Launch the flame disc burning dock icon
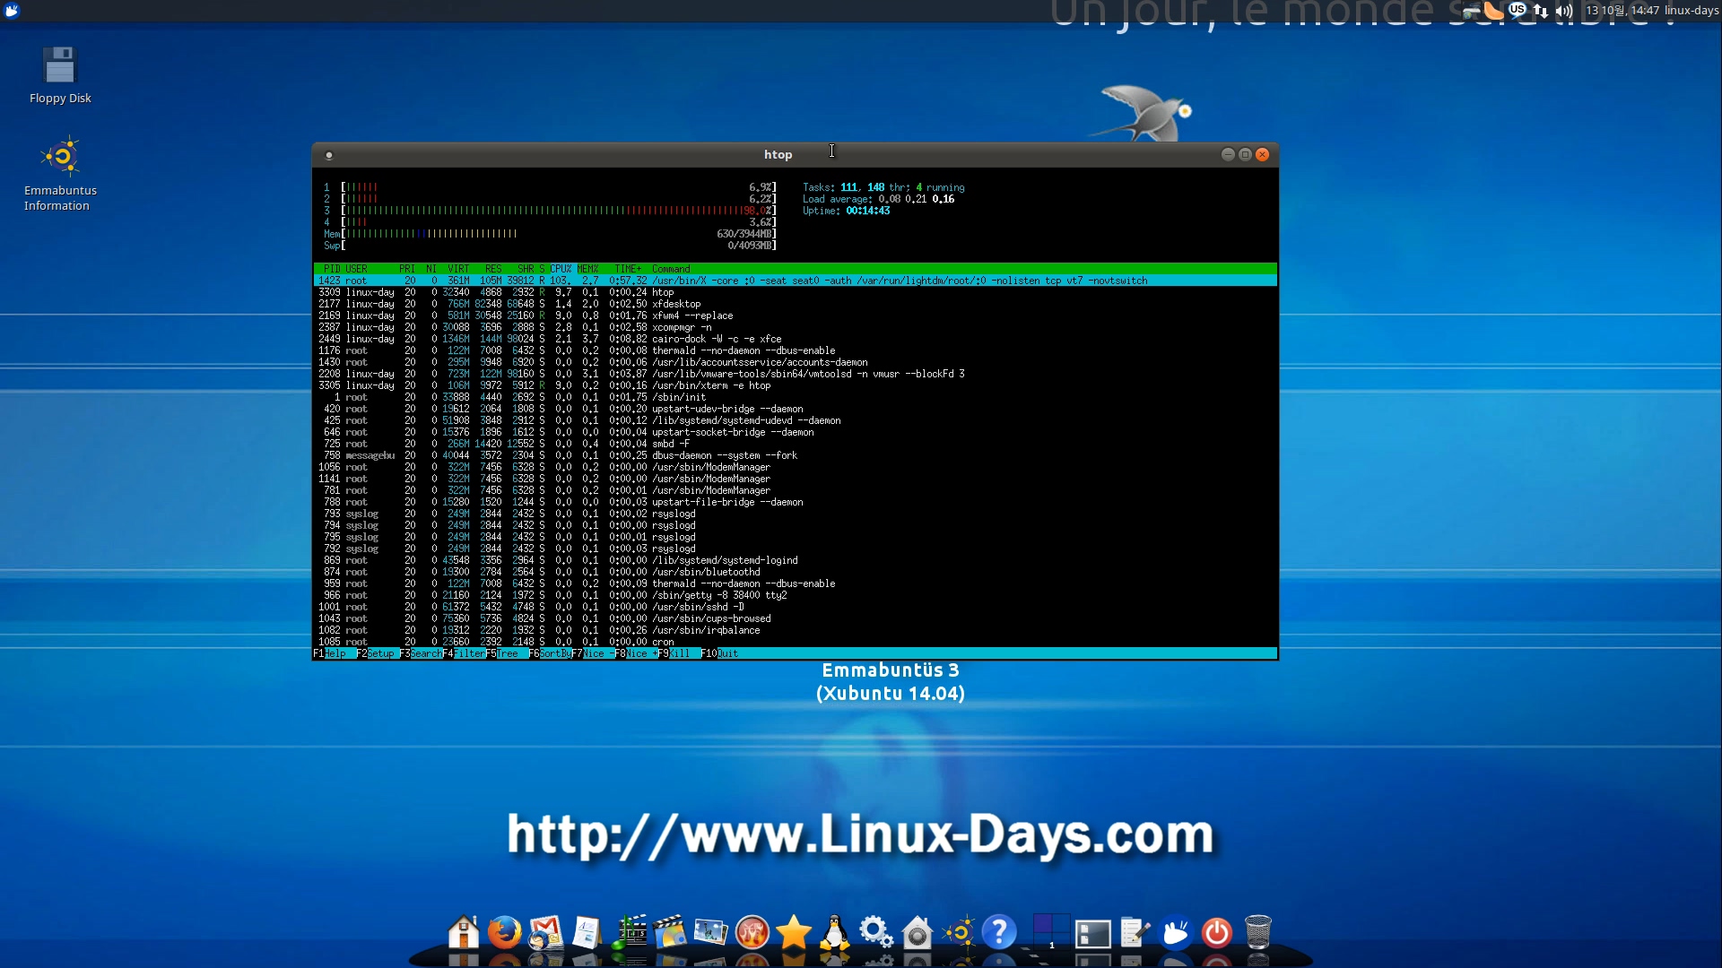 click(x=752, y=932)
